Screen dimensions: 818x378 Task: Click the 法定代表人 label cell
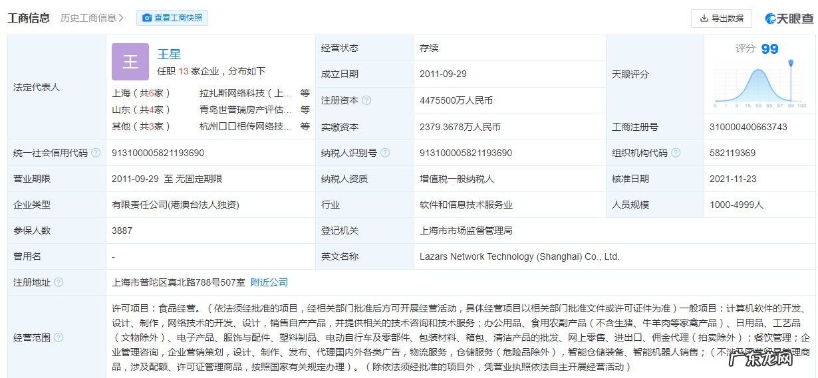coord(57,87)
